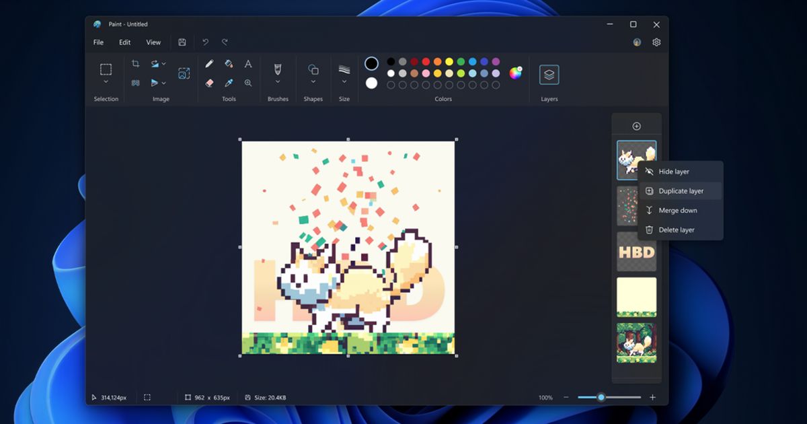Click the Undo arrow
The image size is (807, 424).
pos(206,42)
